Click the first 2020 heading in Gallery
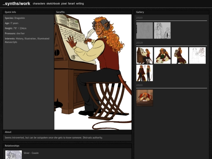This screenshot has width=212, height=159. point(139,18)
